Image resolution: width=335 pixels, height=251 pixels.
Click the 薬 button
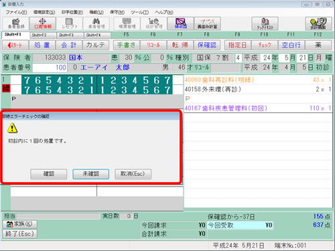(318, 46)
